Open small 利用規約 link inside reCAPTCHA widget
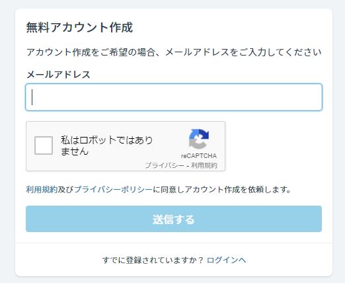 [204, 165]
